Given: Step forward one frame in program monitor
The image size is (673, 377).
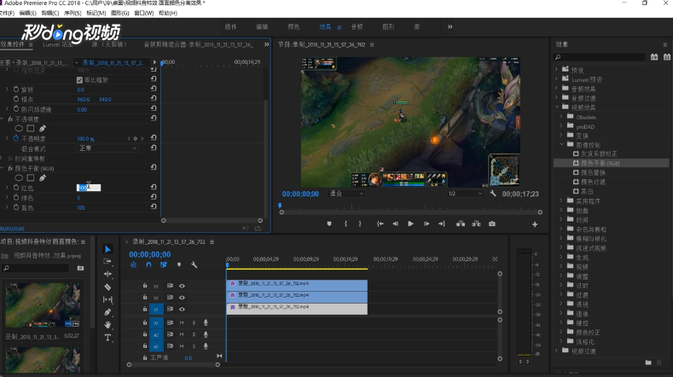Looking at the screenshot, I should coord(426,223).
